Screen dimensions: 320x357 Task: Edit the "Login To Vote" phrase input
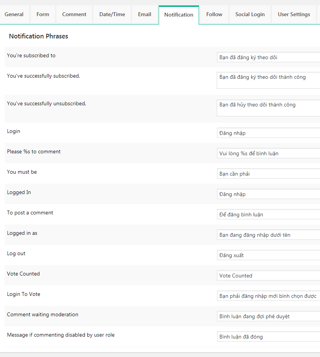click(268, 296)
